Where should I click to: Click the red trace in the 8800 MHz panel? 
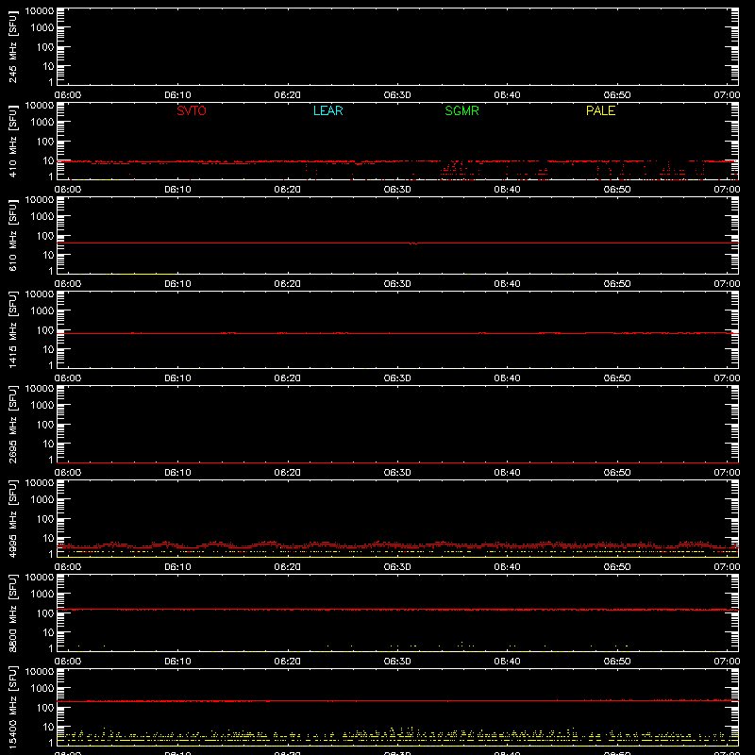397,610
